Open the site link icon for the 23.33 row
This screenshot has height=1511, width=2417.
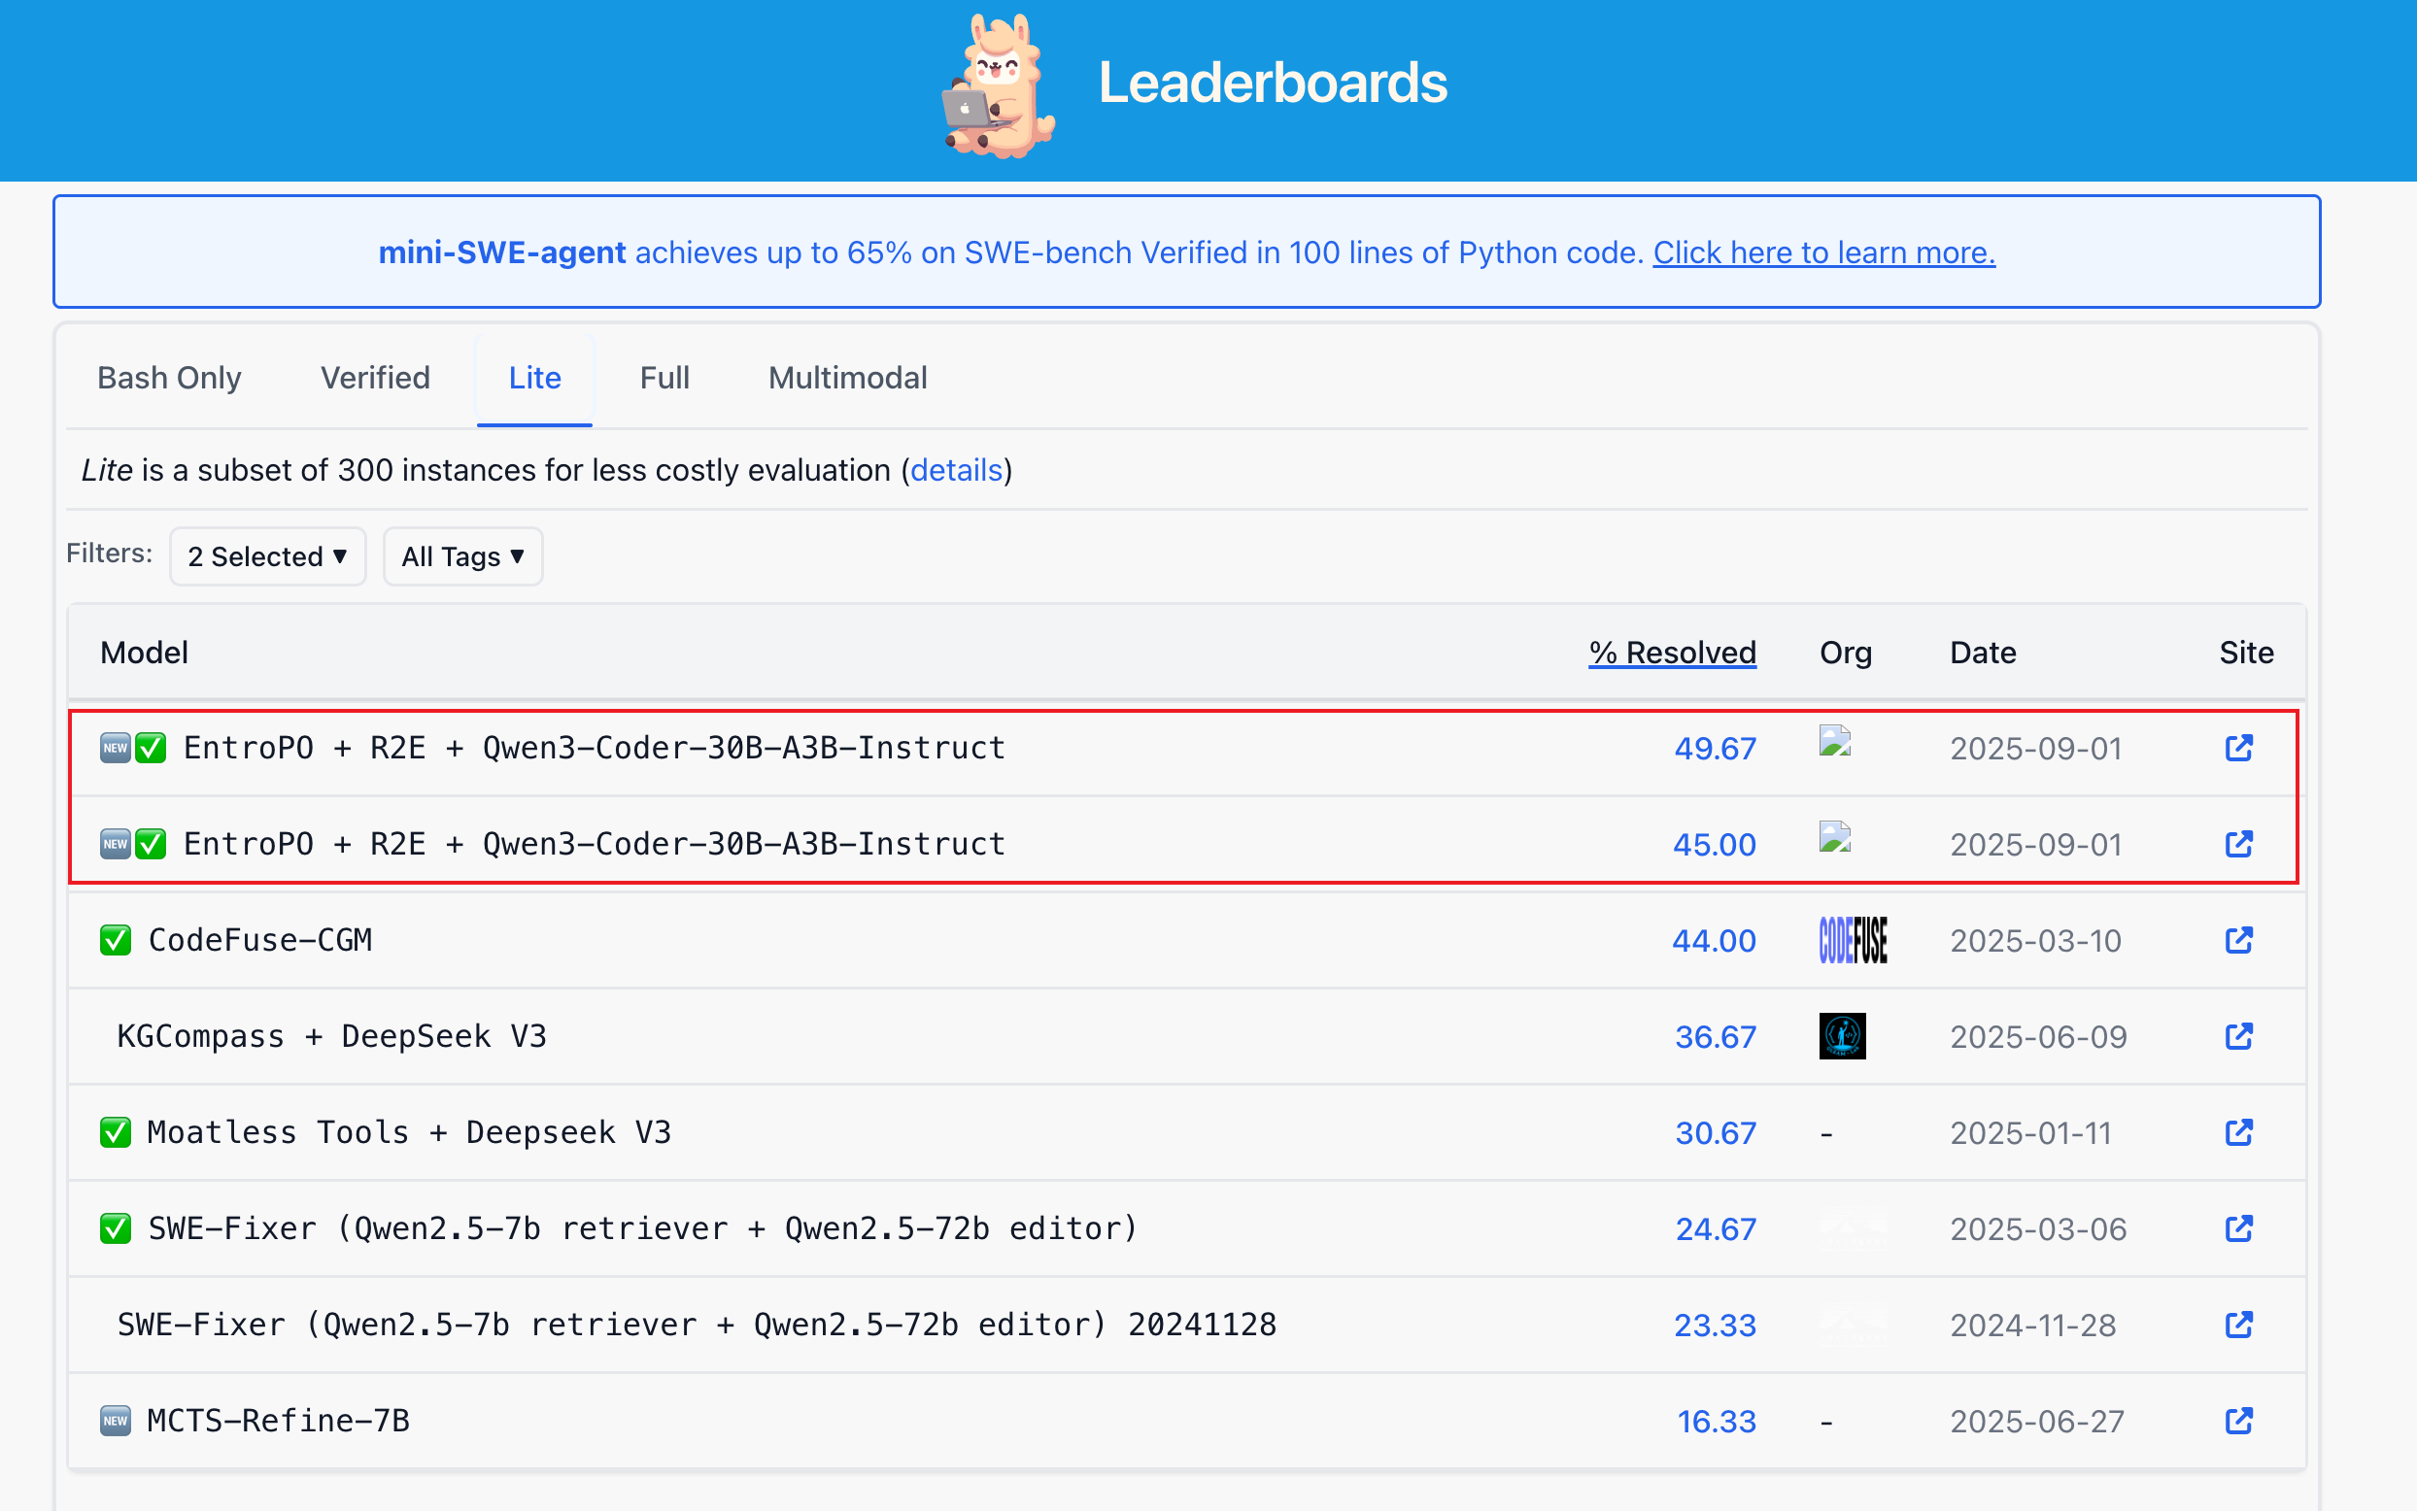2238,1325
